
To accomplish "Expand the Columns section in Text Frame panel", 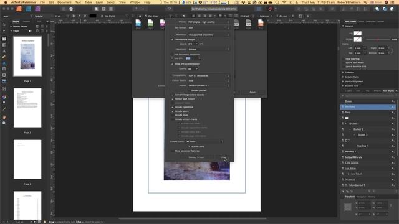I will pos(343,72).
